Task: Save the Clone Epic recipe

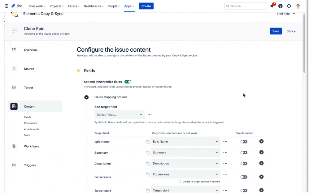Action: pyautogui.click(x=276, y=31)
